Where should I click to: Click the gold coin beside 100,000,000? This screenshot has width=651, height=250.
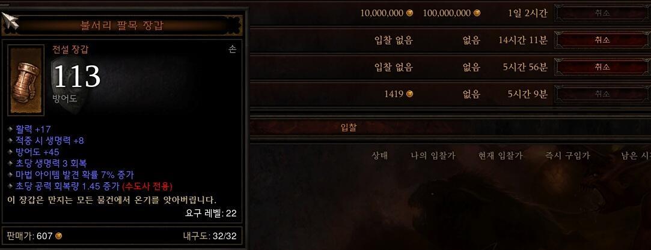(477, 13)
